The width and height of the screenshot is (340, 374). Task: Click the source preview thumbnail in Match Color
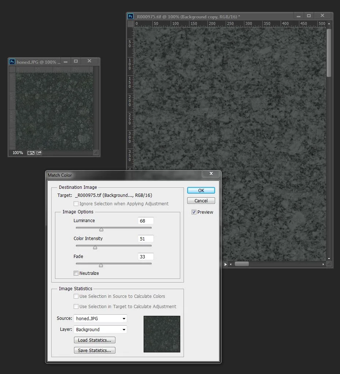[162, 334]
